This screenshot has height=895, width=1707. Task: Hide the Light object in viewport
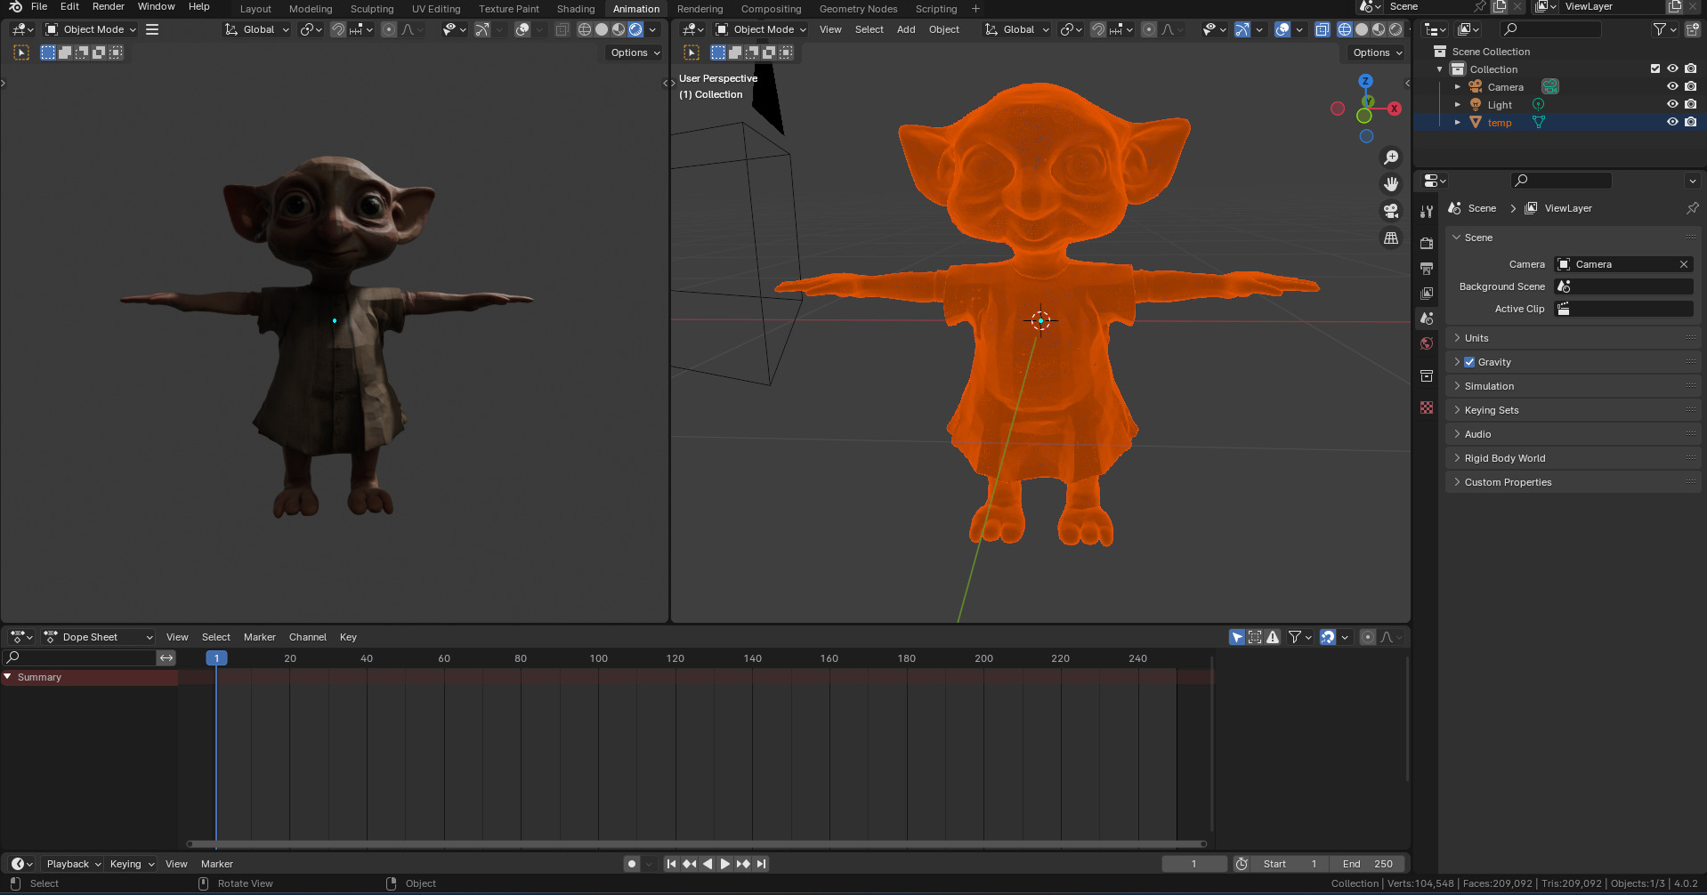1672,104
